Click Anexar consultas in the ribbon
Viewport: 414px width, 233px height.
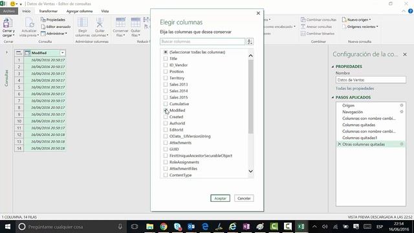pos(316,27)
